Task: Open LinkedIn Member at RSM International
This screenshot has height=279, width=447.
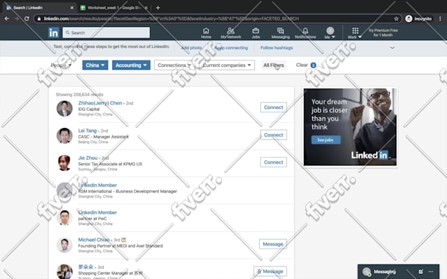Action: click(97, 185)
